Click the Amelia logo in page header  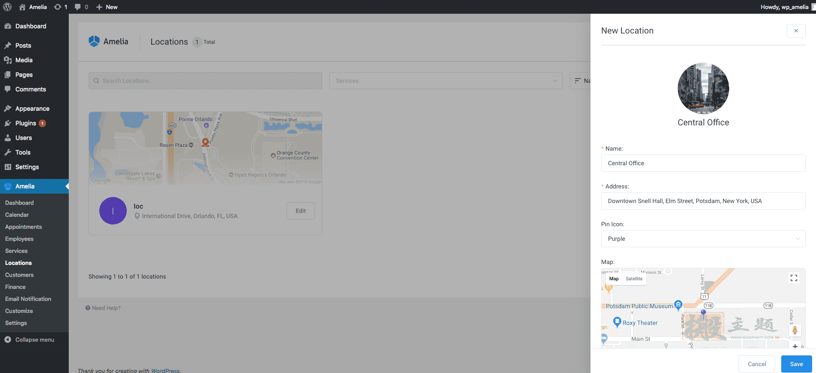click(x=108, y=41)
